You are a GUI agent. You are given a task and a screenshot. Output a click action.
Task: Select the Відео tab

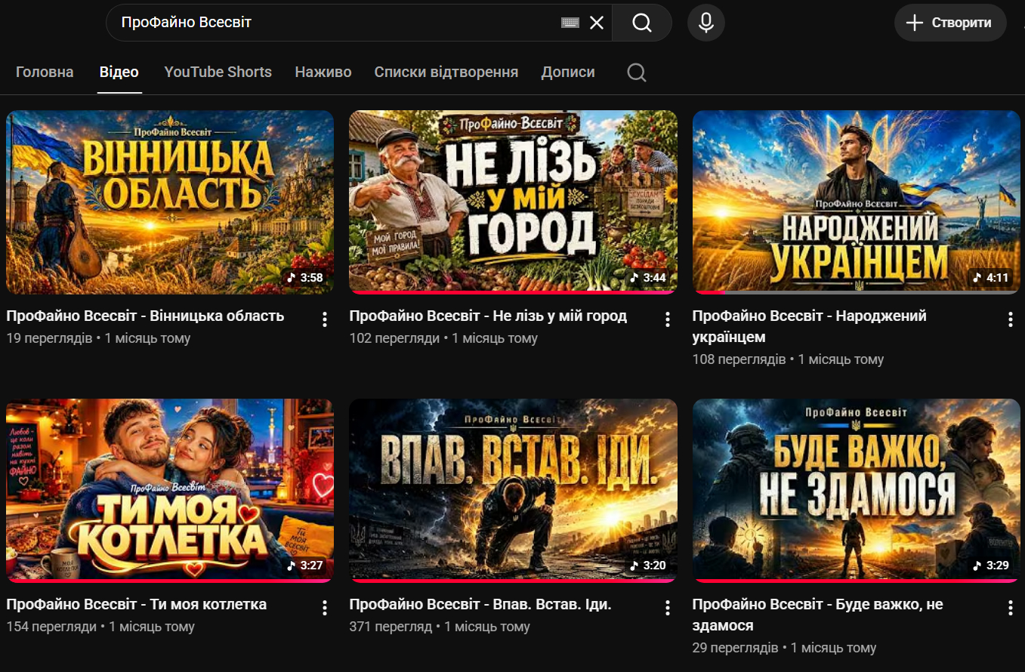pos(119,72)
